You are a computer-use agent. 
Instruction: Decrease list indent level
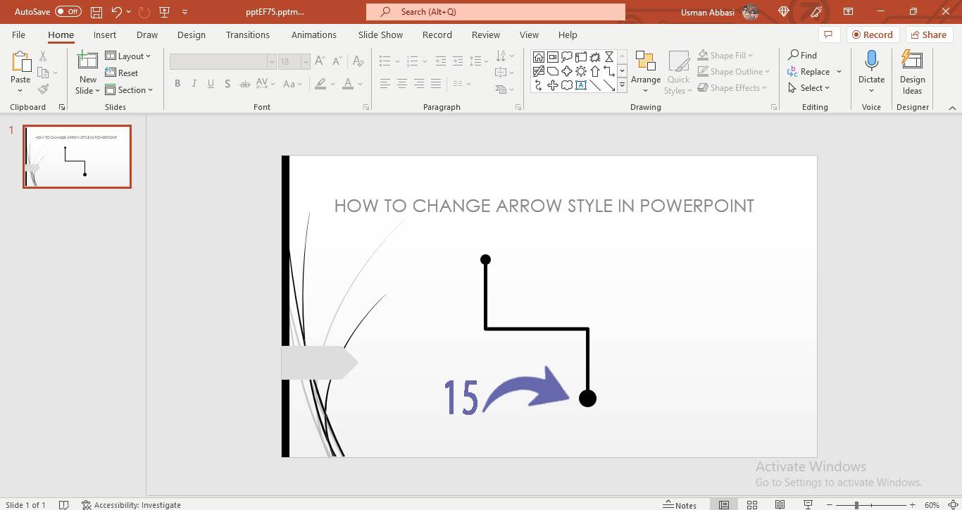(x=441, y=61)
